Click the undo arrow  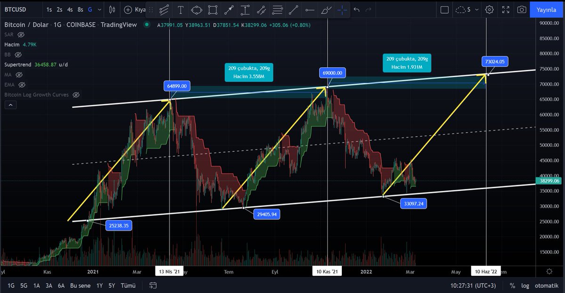pos(357,9)
